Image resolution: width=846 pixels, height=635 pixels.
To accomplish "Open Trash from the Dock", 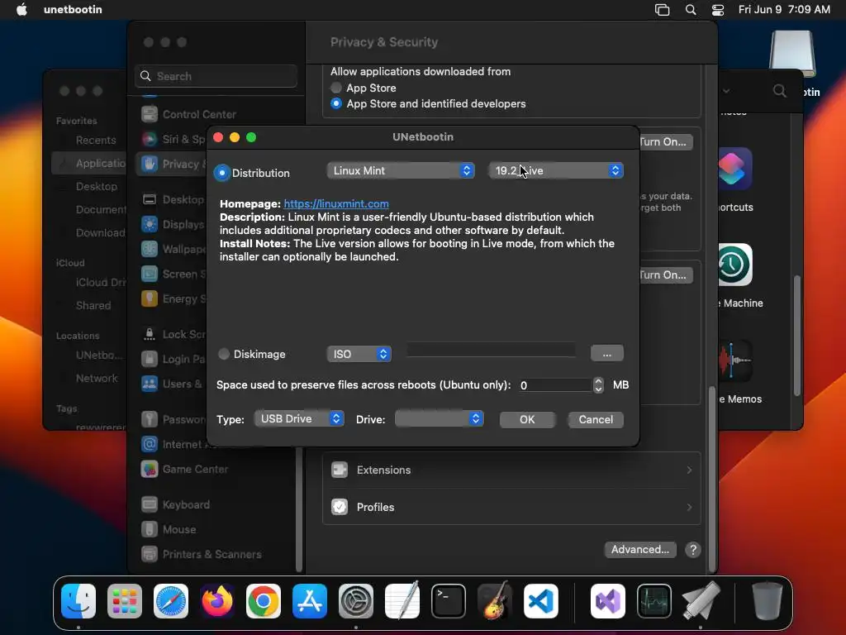I will pos(768,600).
